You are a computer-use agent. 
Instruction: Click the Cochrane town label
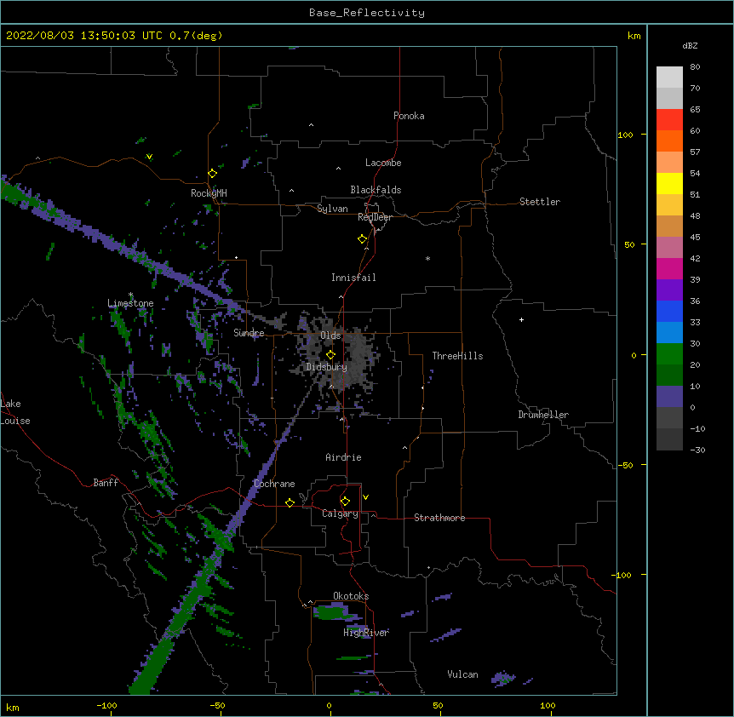point(274,484)
